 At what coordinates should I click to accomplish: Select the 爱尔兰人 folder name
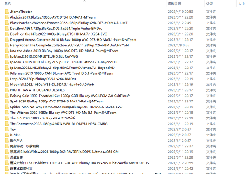[x=16, y=140]
